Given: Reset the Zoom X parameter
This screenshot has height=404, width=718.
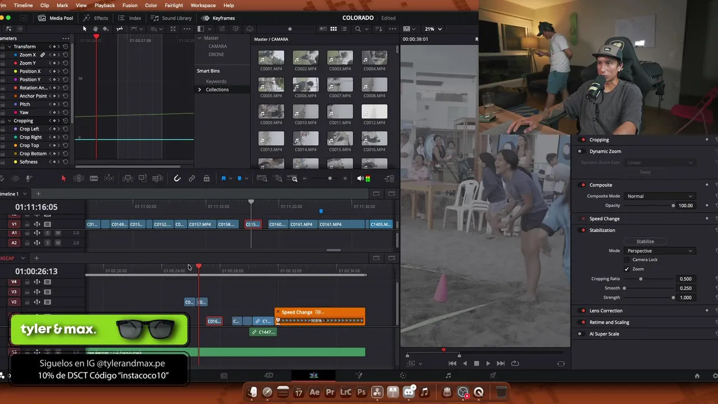Looking at the screenshot, I should coord(66,55).
